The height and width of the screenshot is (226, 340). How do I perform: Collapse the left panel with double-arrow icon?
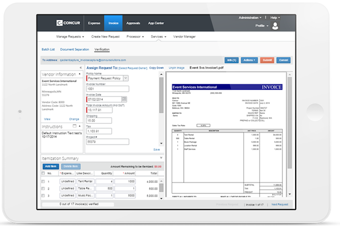coord(80,68)
